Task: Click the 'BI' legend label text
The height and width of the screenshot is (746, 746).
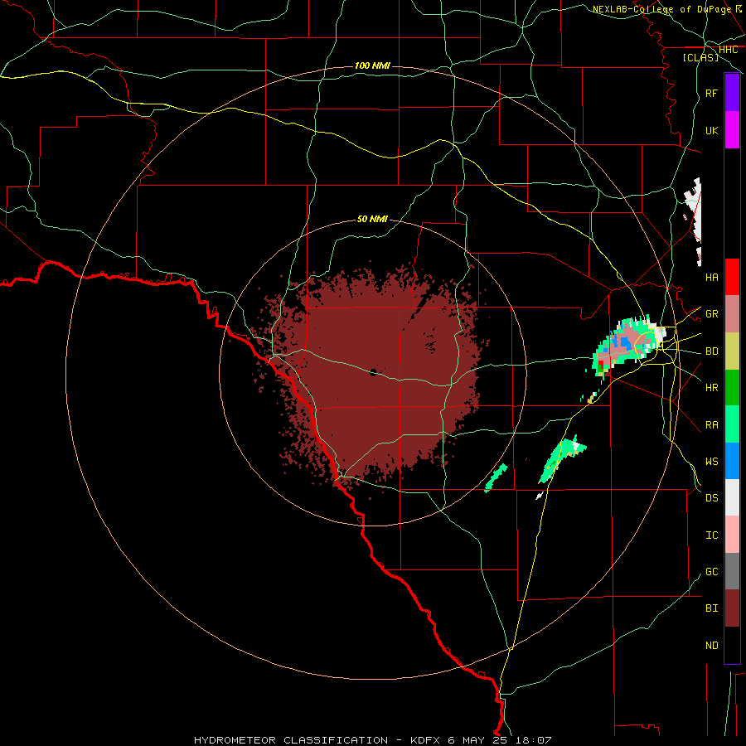Action: click(x=711, y=608)
